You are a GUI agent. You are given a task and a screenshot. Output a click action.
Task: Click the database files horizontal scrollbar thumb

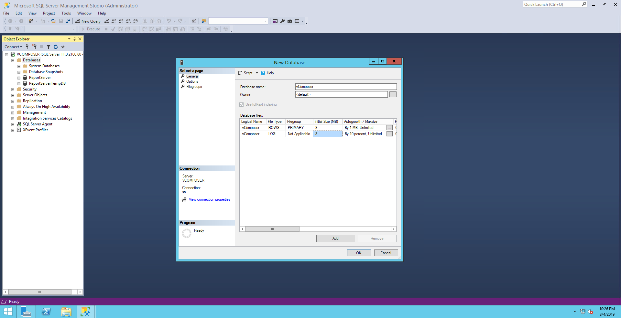pos(272,229)
